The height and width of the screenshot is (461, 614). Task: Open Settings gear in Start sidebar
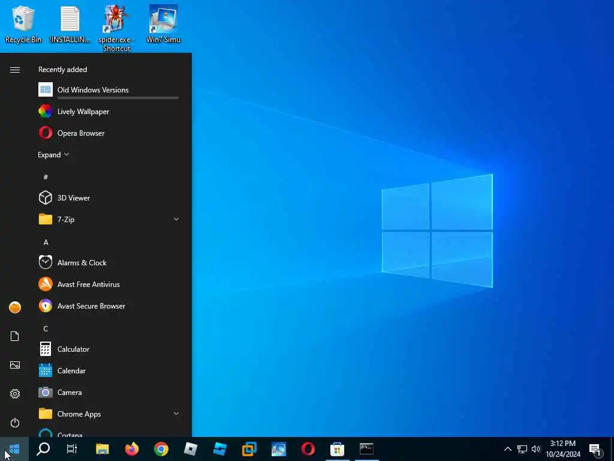pyautogui.click(x=15, y=394)
